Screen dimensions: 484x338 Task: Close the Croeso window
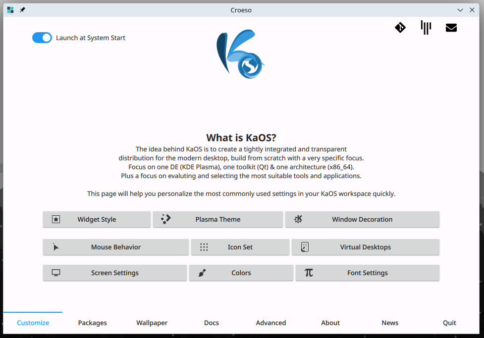[x=472, y=10]
